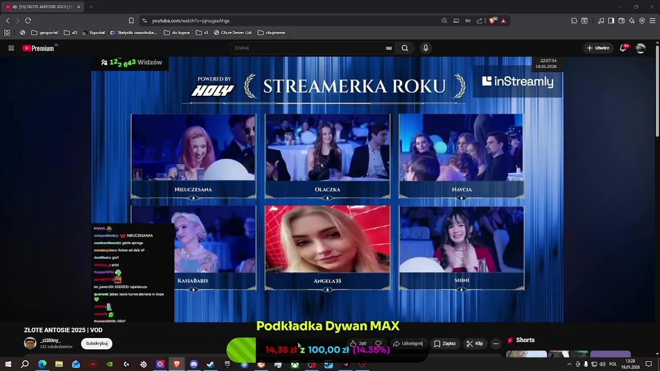Click the video player showing Streamerka Roku

pyautogui.click(x=327, y=190)
